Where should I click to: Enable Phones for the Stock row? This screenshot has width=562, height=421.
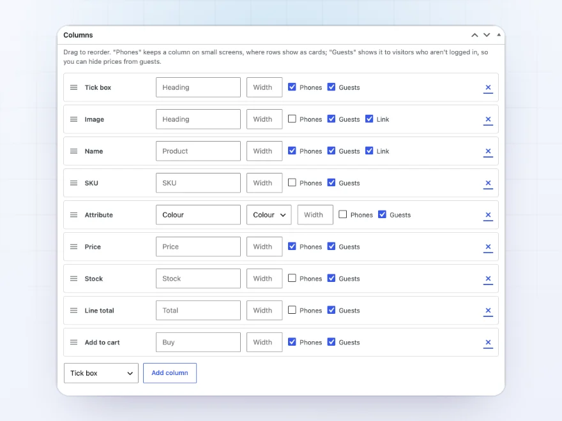pyautogui.click(x=292, y=278)
